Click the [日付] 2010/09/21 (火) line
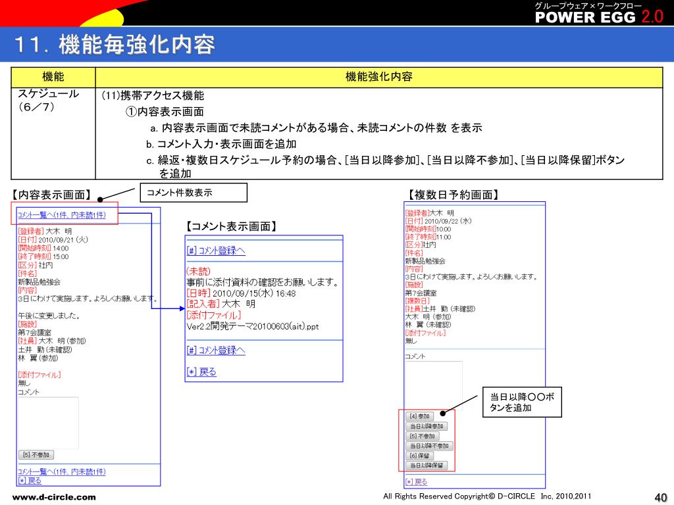 (x=53, y=239)
